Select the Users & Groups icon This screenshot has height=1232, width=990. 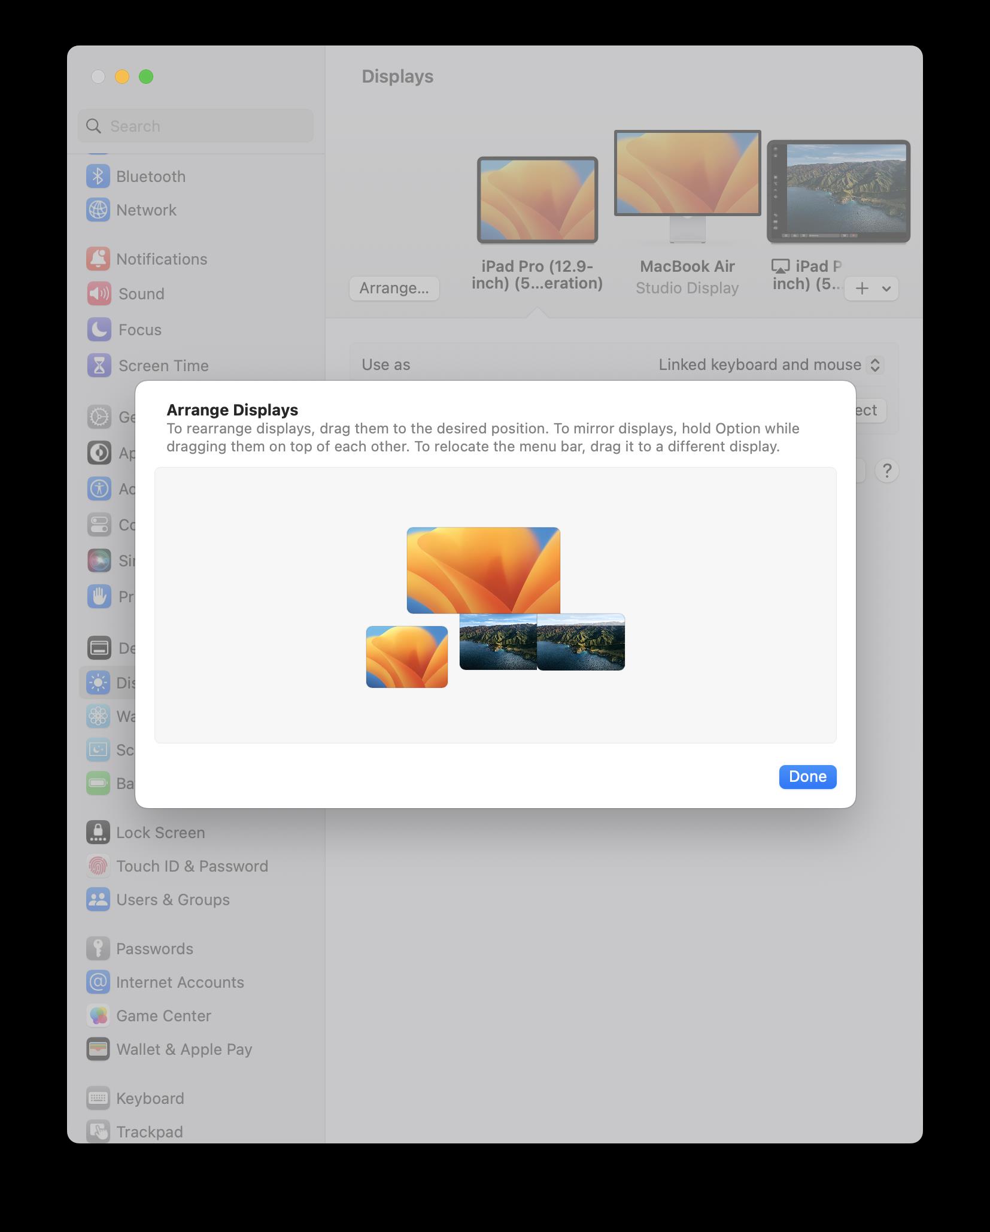pyautogui.click(x=99, y=900)
